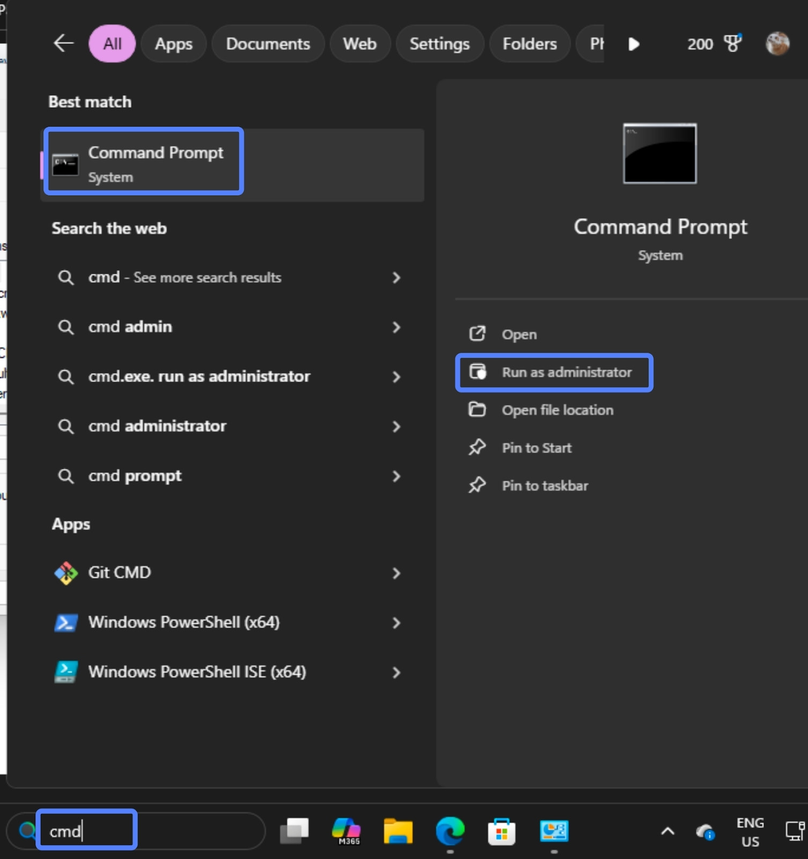This screenshot has height=859, width=808.
Task: Open File Explorer from the taskbar
Action: [x=398, y=831]
